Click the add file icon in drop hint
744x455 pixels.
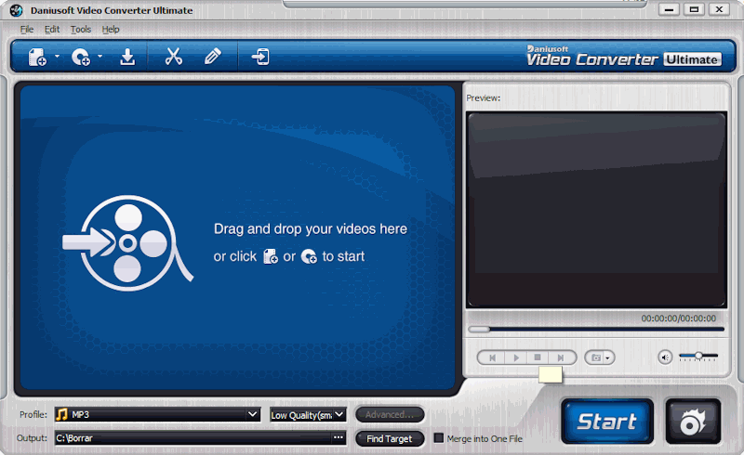(271, 256)
